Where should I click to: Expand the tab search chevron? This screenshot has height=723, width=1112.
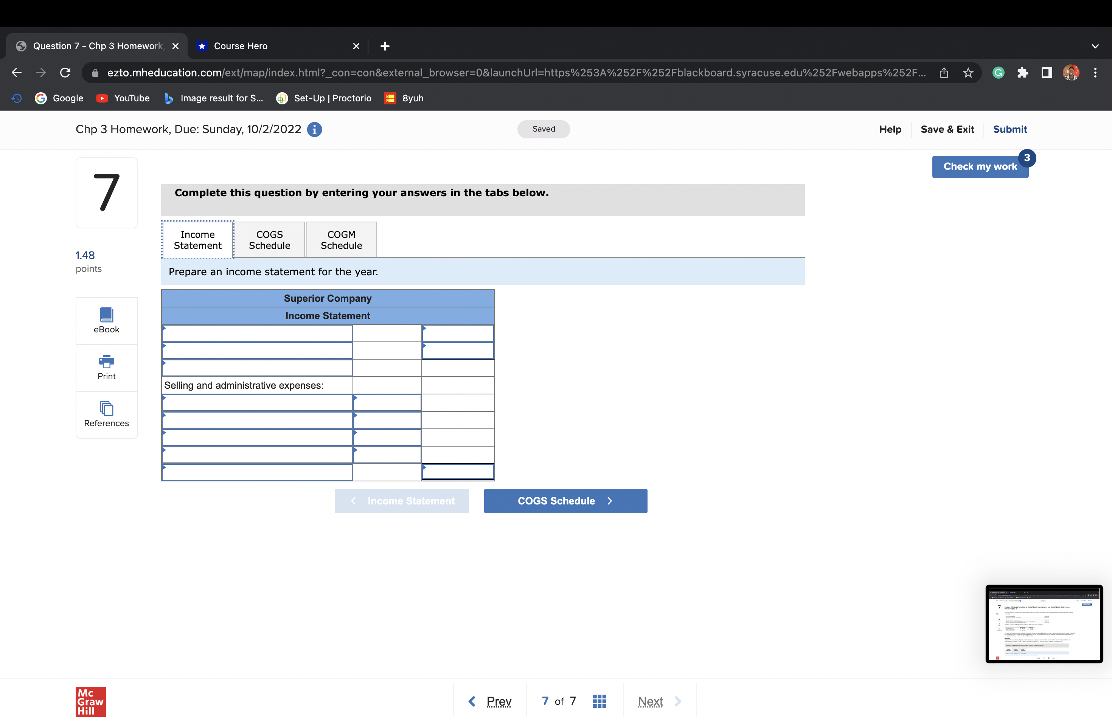1095,46
